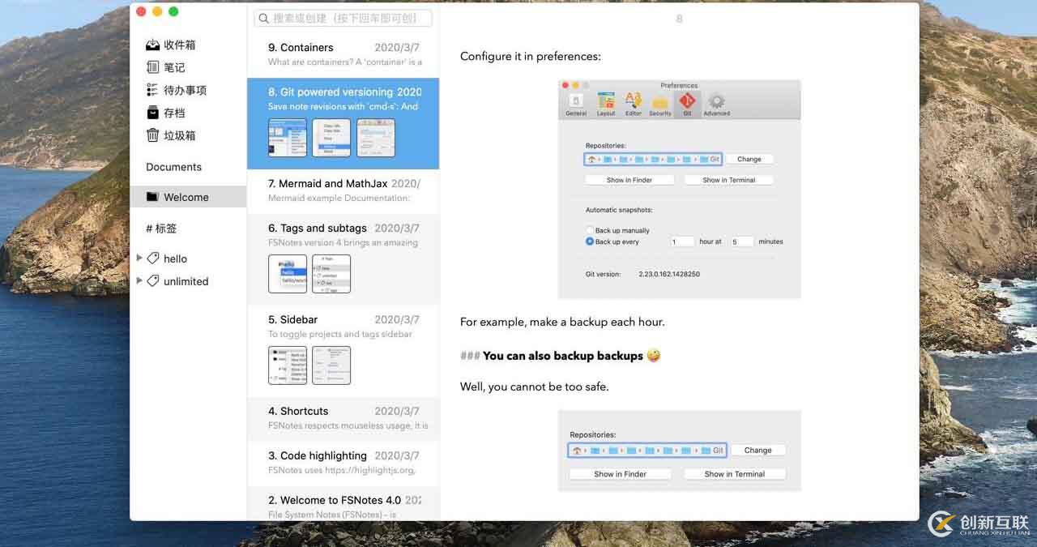The width and height of the screenshot is (1037, 547).
Task: Click the line Well, you cannot be too safe.
Action: [534, 387]
